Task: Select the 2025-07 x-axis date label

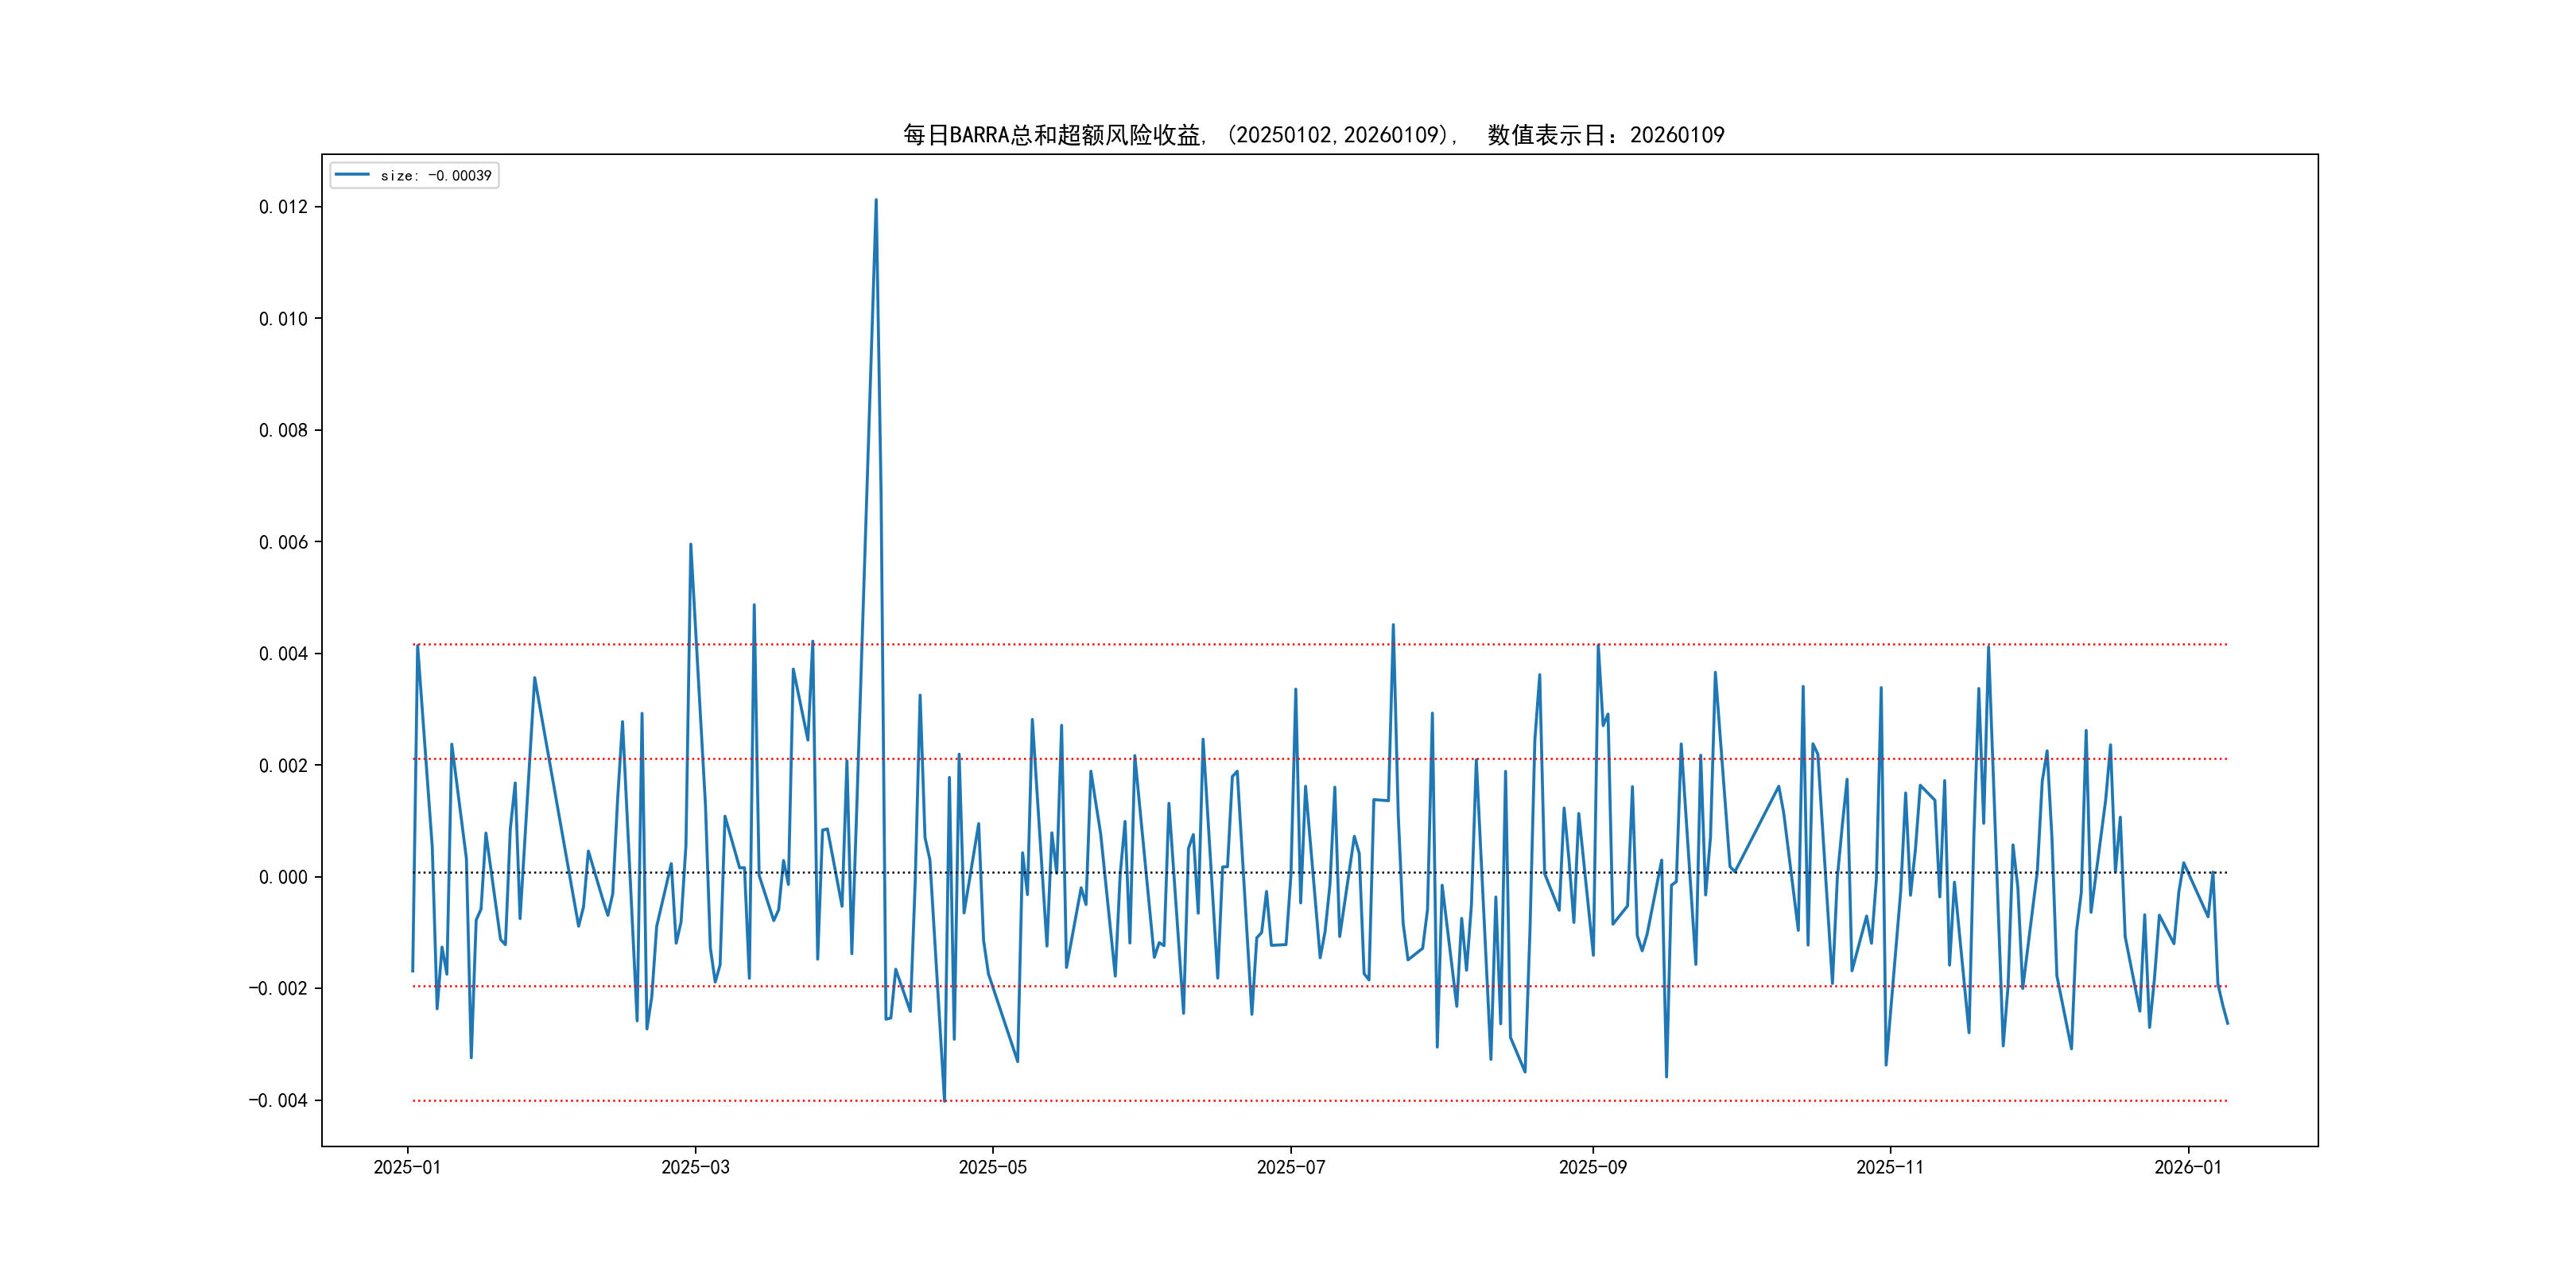Action: coord(1290,1168)
